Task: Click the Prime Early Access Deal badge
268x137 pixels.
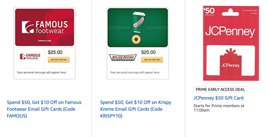Action: point(220,89)
